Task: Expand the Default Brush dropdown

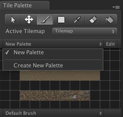Action: (53, 113)
